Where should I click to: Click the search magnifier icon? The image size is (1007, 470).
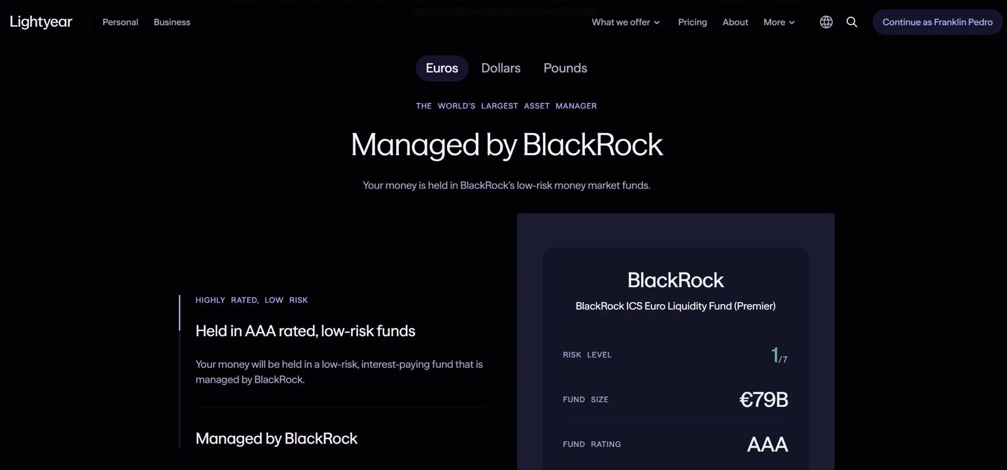pyautogui.click(x=852, y=22)
